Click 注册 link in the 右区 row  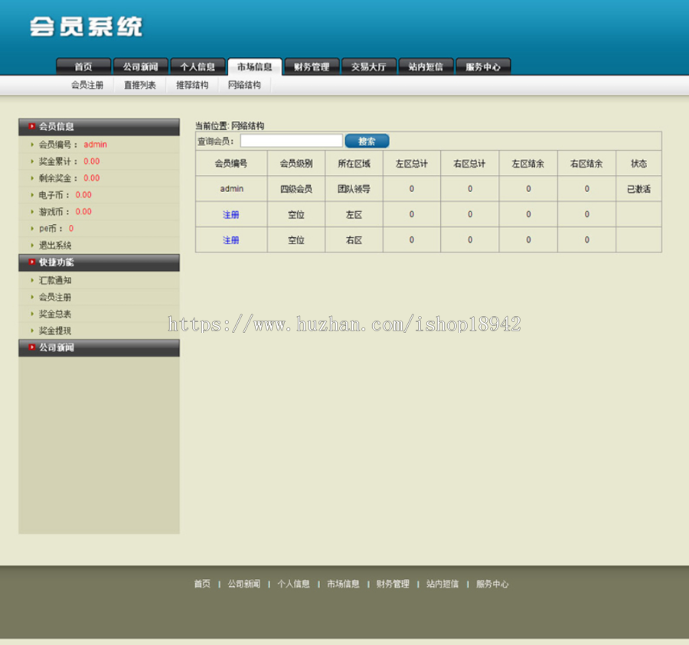pyautogui.click(x=231, y=240)
